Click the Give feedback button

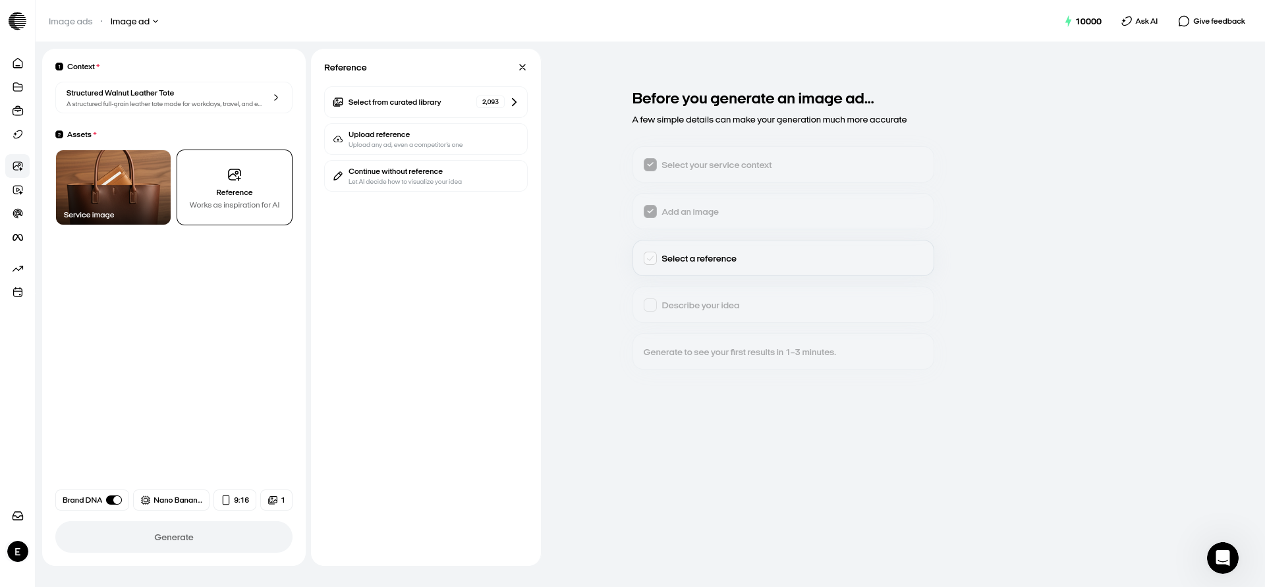pyautogui.click(x=1212, y=21)
